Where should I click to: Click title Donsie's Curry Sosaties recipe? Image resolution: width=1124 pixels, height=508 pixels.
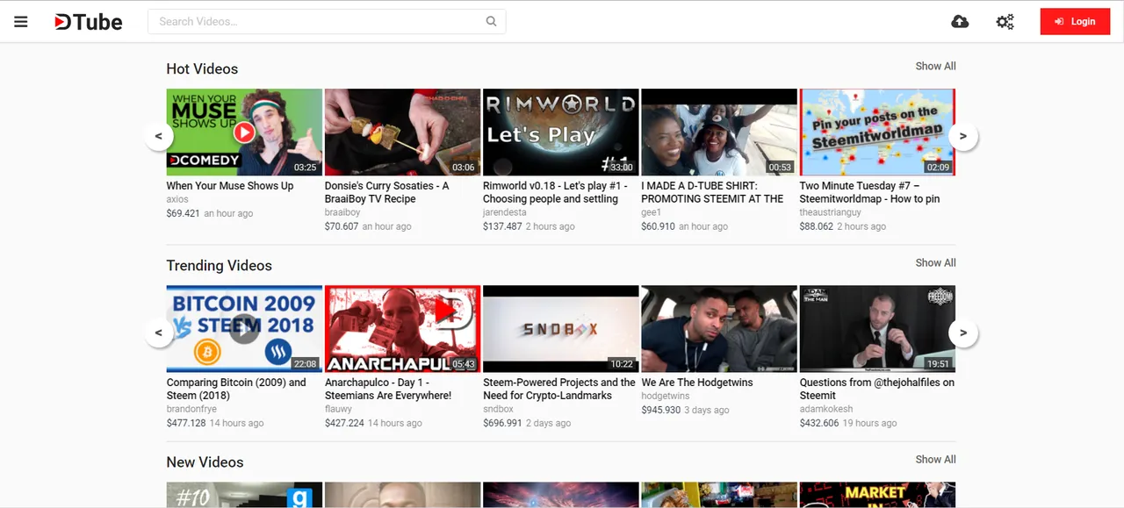click(x=387, y=192)
